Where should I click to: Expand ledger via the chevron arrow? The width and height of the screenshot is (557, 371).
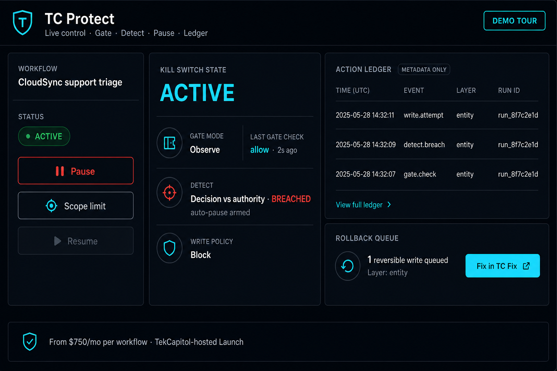click(x=389, y=204)
